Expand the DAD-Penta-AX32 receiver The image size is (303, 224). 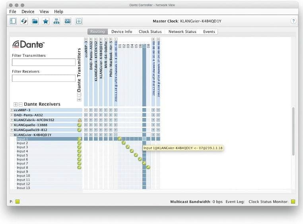[12, 115]
